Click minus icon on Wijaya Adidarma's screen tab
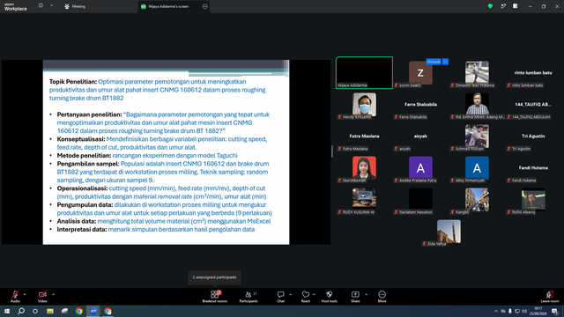This screenshot has height=317, width=564. point(205,6)
